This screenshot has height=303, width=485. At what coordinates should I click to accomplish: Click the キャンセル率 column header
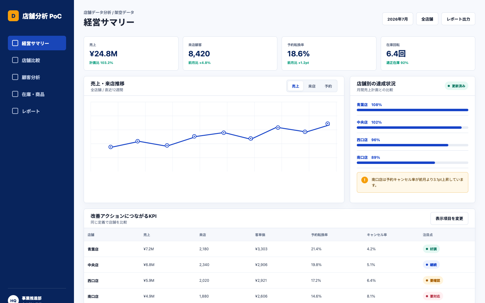[377, 235]
